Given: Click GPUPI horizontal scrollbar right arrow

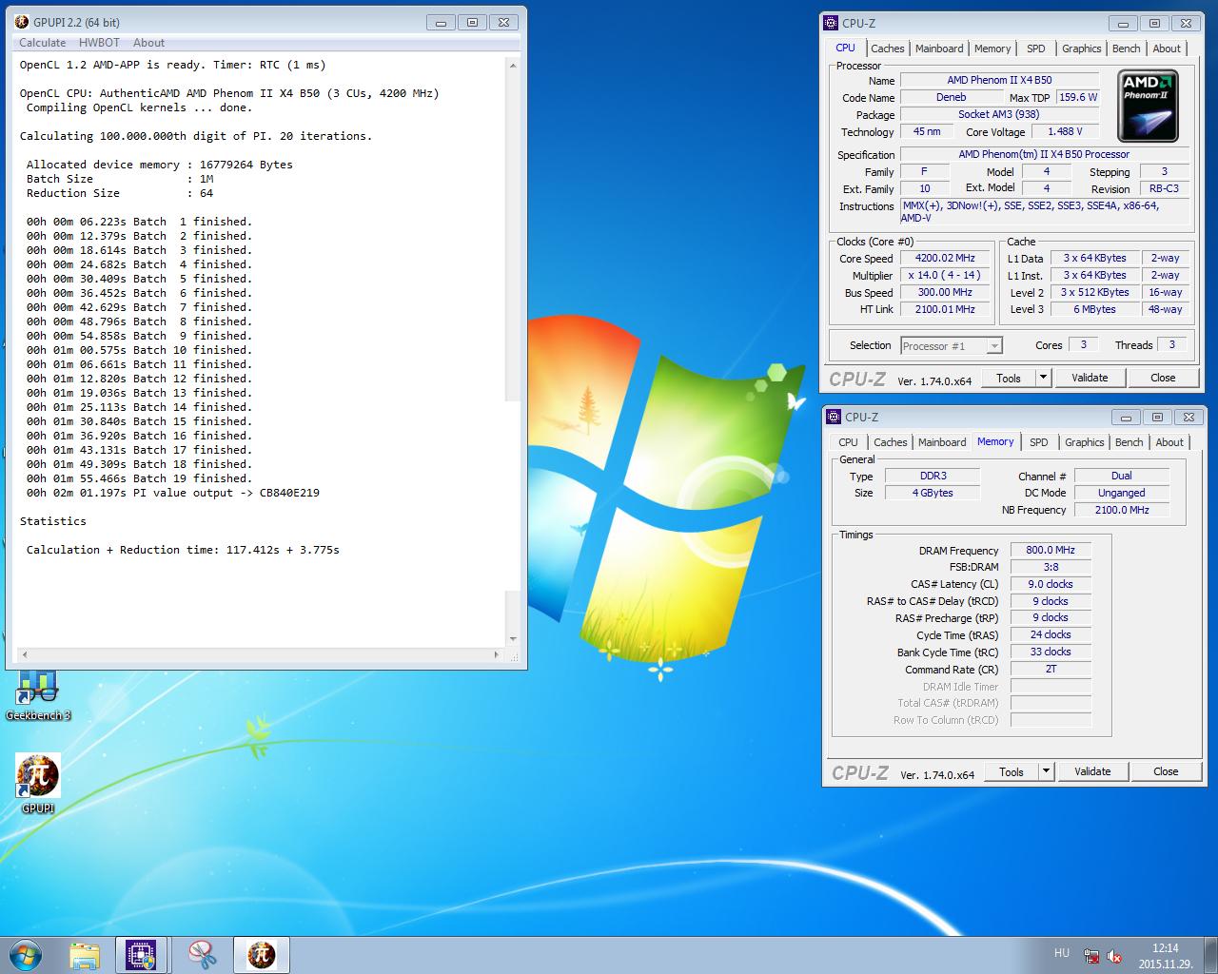Looking at the screenshot, I should pos(497,654).
